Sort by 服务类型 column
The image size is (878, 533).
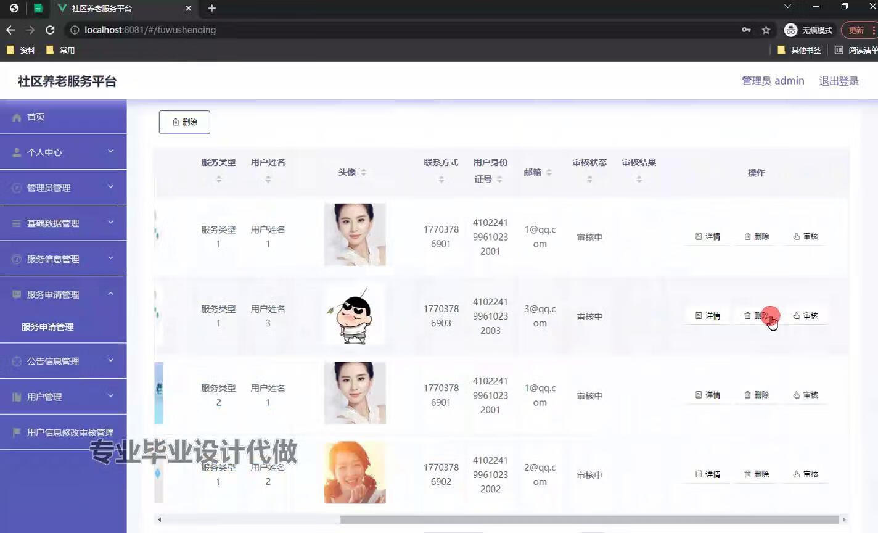(x=218, y=179)
